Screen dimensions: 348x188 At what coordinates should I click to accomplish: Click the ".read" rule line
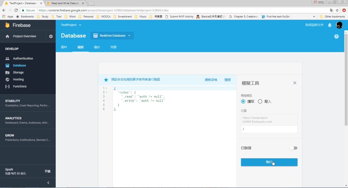143,97
